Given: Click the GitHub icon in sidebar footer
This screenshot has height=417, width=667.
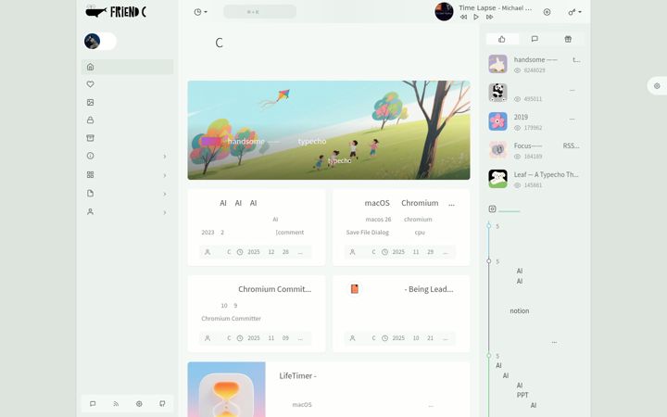Looking at the screenshot, I should (x=162, y=404).
